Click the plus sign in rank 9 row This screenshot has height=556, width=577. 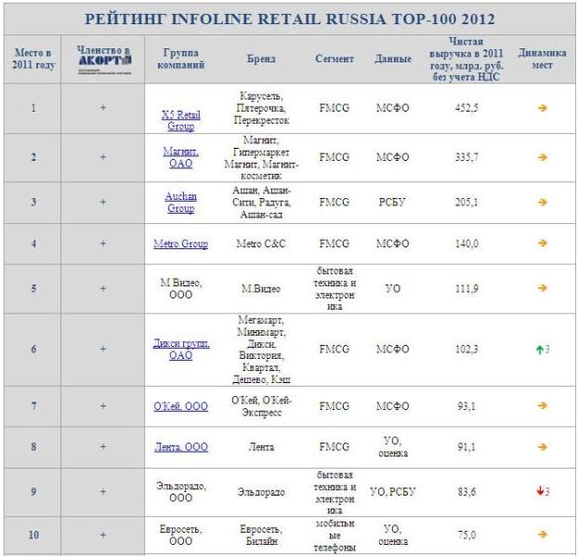(x=103, y=492)
